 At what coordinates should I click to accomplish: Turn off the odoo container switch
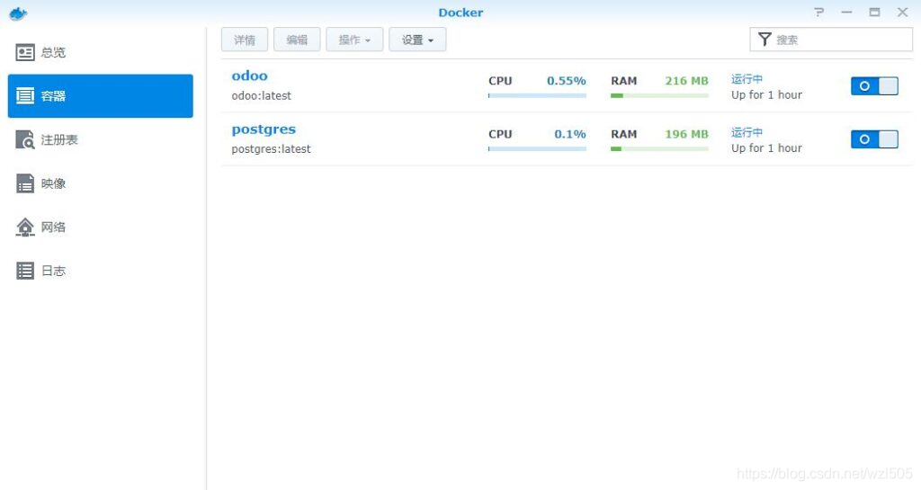(x=874, y=86)
